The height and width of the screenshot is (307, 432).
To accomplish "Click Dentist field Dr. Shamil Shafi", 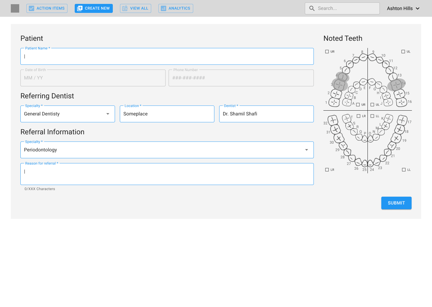I will click(266, 114).
